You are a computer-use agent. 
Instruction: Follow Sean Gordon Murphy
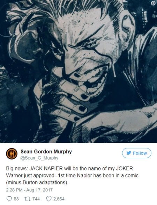tap(137, 153)
